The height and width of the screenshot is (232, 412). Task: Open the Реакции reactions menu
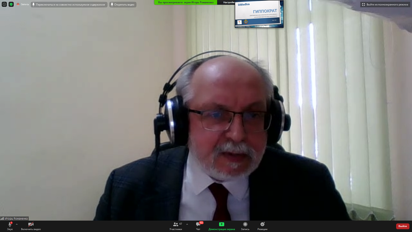262,226
